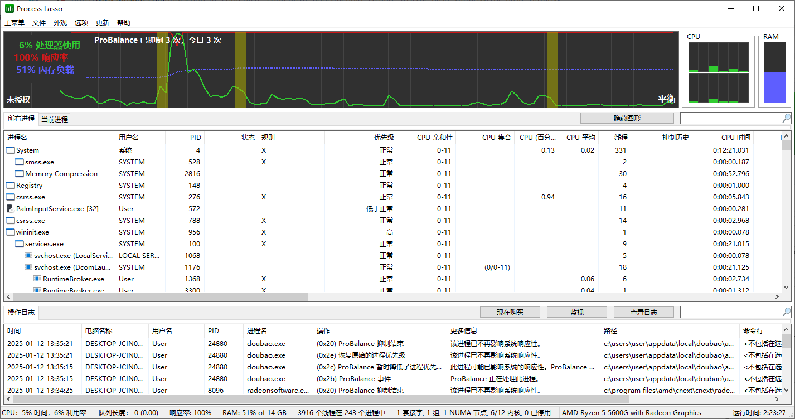Click into the process filter search field
The width and height of the screenshot is (795, 419).
point(730,118)
